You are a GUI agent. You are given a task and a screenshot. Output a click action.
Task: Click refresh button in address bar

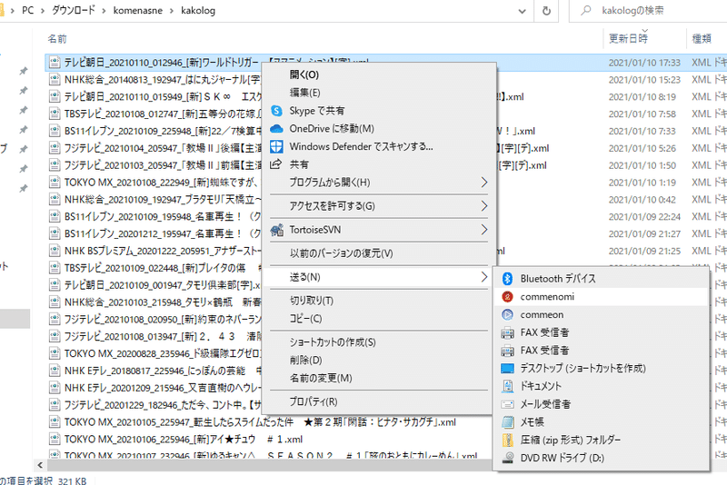[546, 11]
